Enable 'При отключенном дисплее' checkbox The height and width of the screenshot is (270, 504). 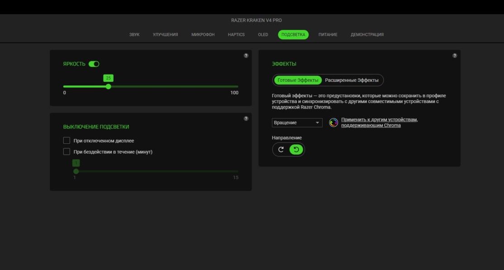[x=67, y=141]
